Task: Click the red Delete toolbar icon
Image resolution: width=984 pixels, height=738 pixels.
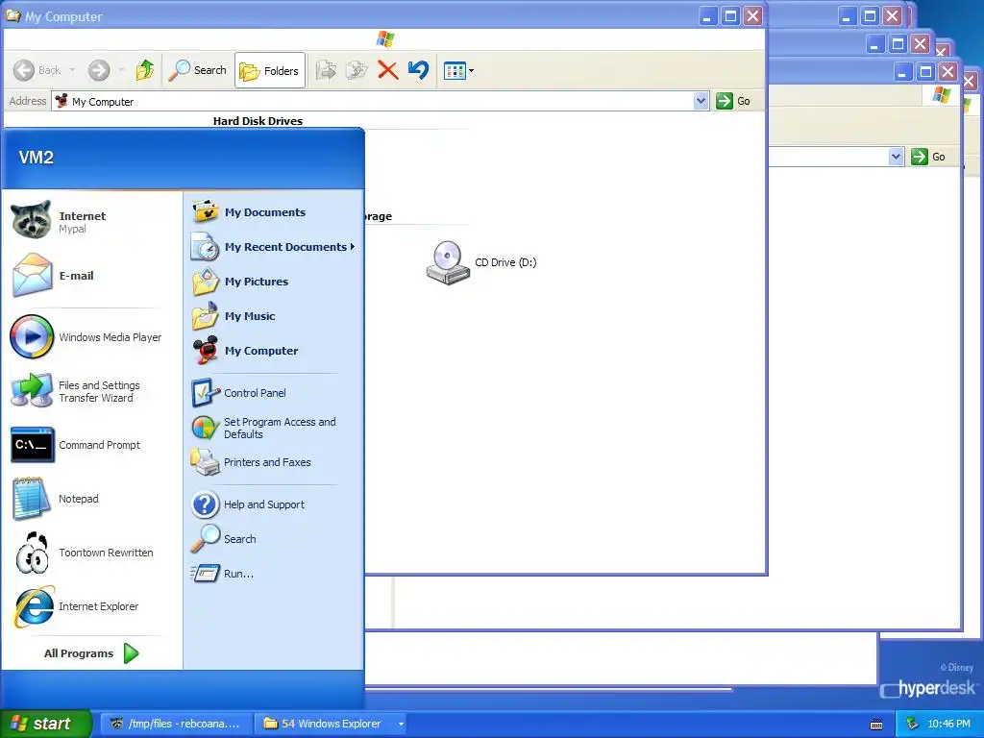Action: [x=388, y=70]
